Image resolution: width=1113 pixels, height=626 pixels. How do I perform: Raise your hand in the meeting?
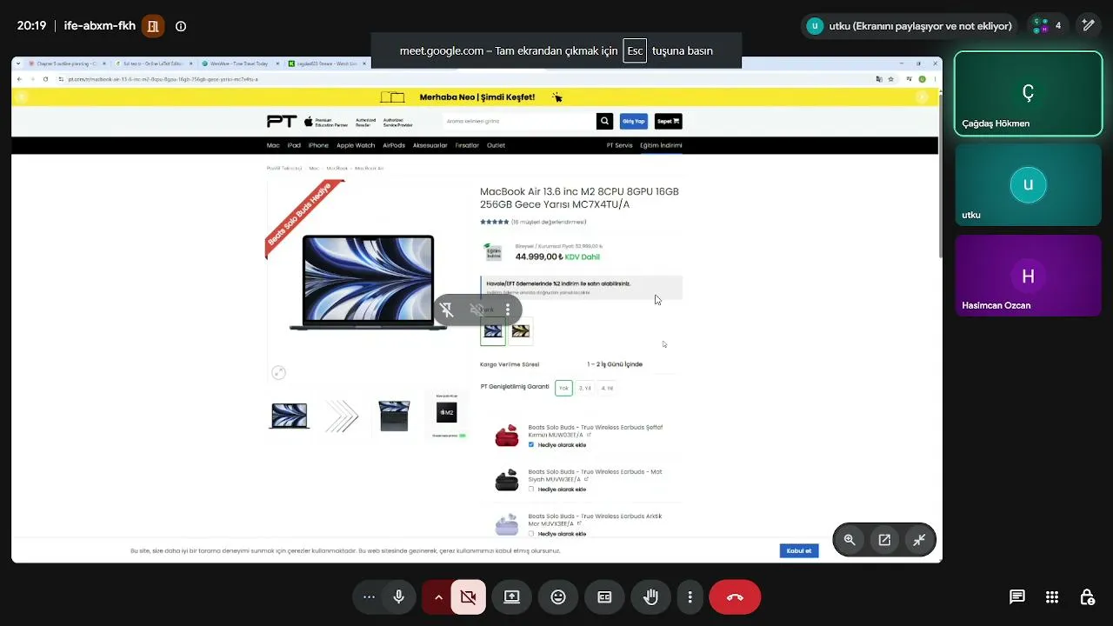(x=650, y=597)
